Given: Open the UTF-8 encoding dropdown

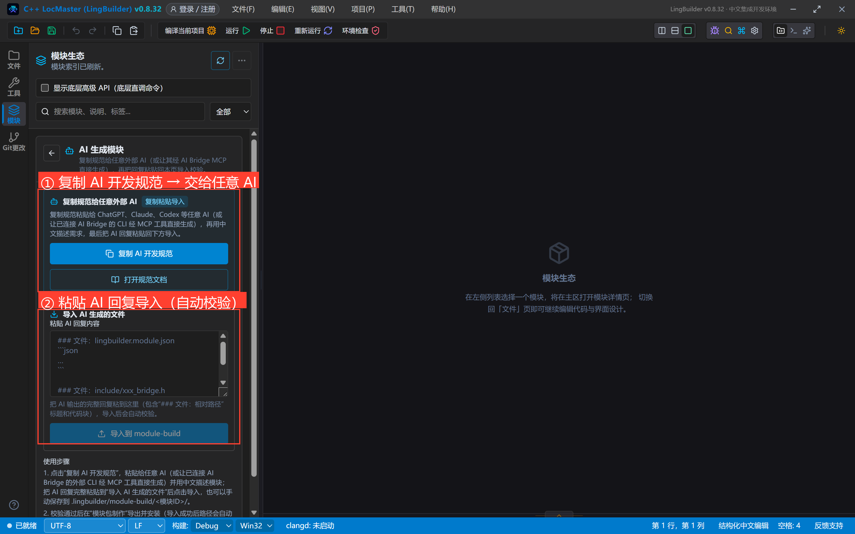Looking at the screenshot, I should tap(84, 525).
